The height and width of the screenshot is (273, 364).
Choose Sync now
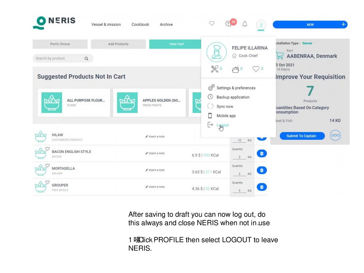(225, 107)
